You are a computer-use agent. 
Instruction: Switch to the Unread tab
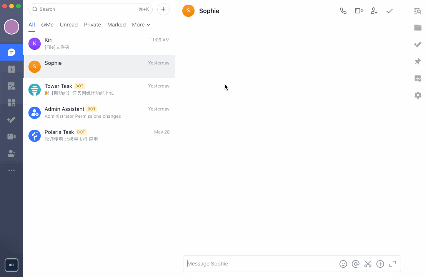click(69, 25)
